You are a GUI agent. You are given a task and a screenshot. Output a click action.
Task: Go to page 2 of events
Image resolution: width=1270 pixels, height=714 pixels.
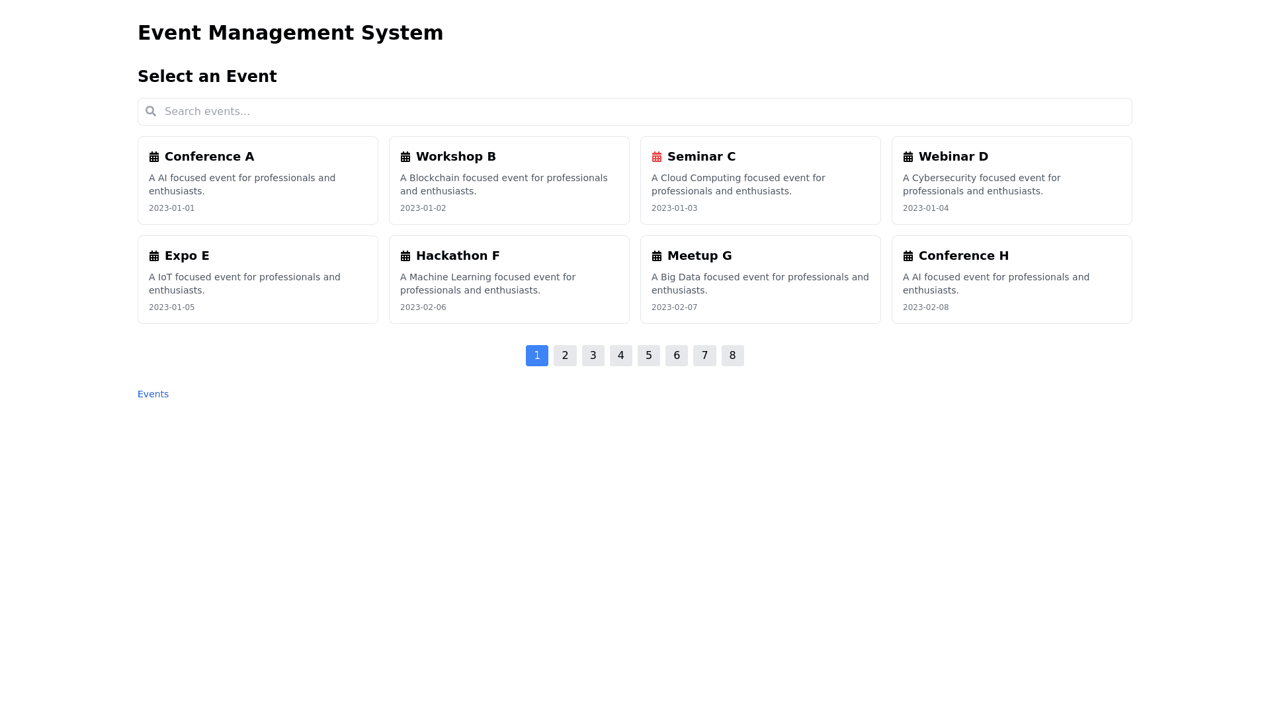(565, 356)
